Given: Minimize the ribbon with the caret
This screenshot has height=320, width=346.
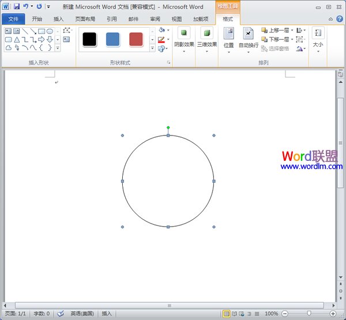Looking at the screenshot, I should 331,19.
